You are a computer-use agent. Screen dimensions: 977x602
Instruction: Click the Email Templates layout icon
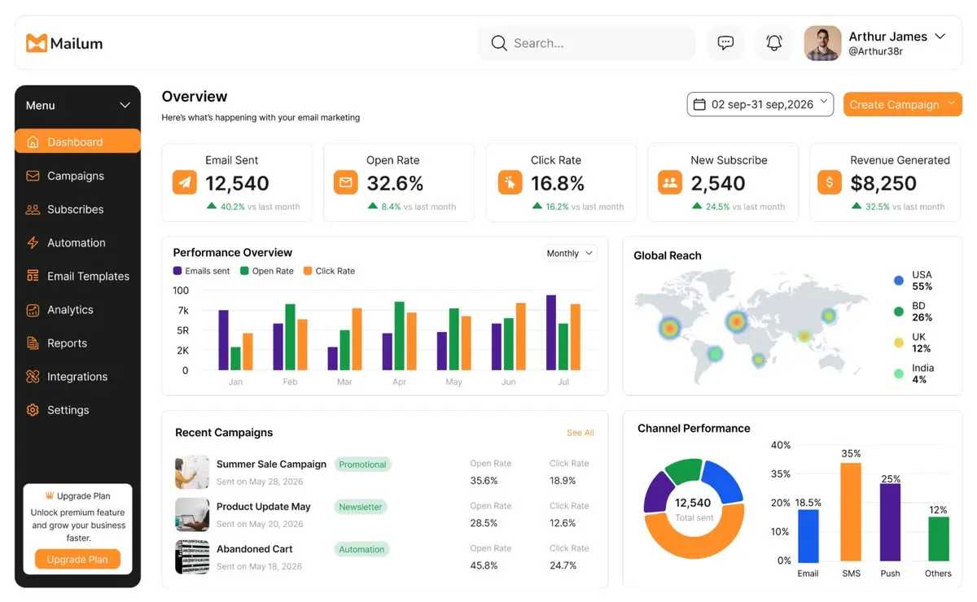pos(33,276)
